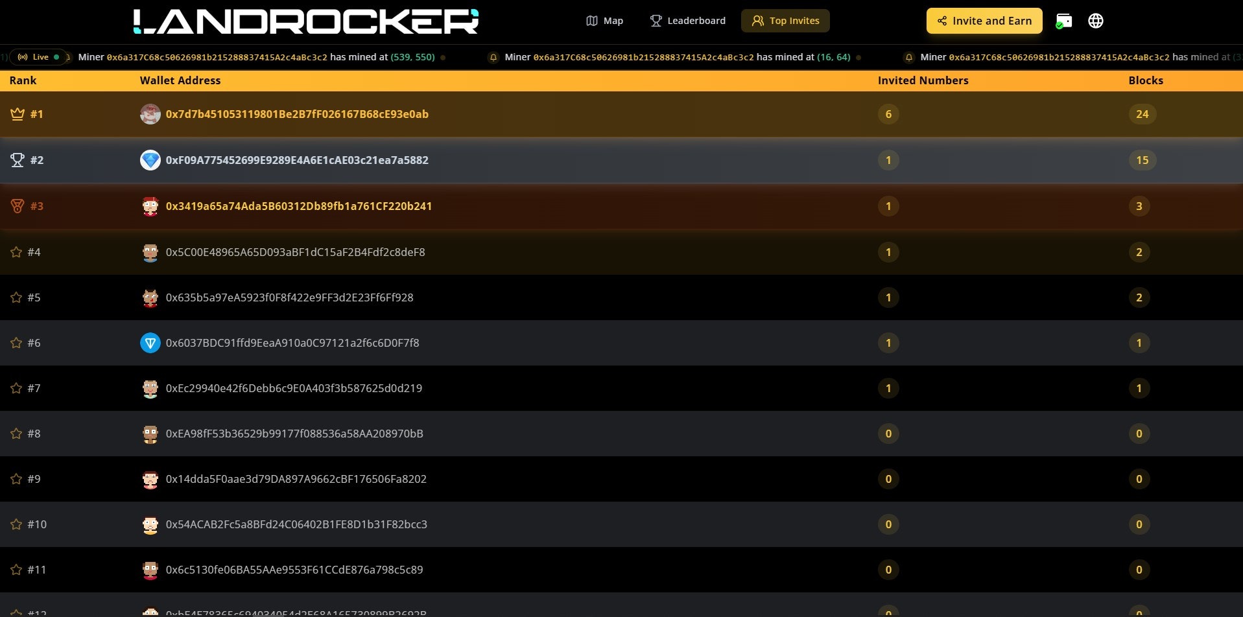
Task: Click the diamond avatar of rank #2
Action: pos(150,159)
